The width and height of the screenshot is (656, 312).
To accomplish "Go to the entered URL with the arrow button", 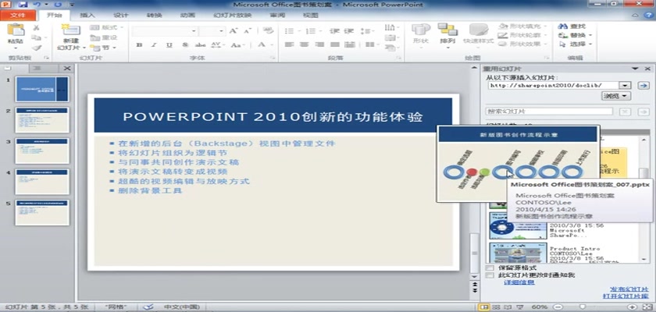I will (643, 85).
